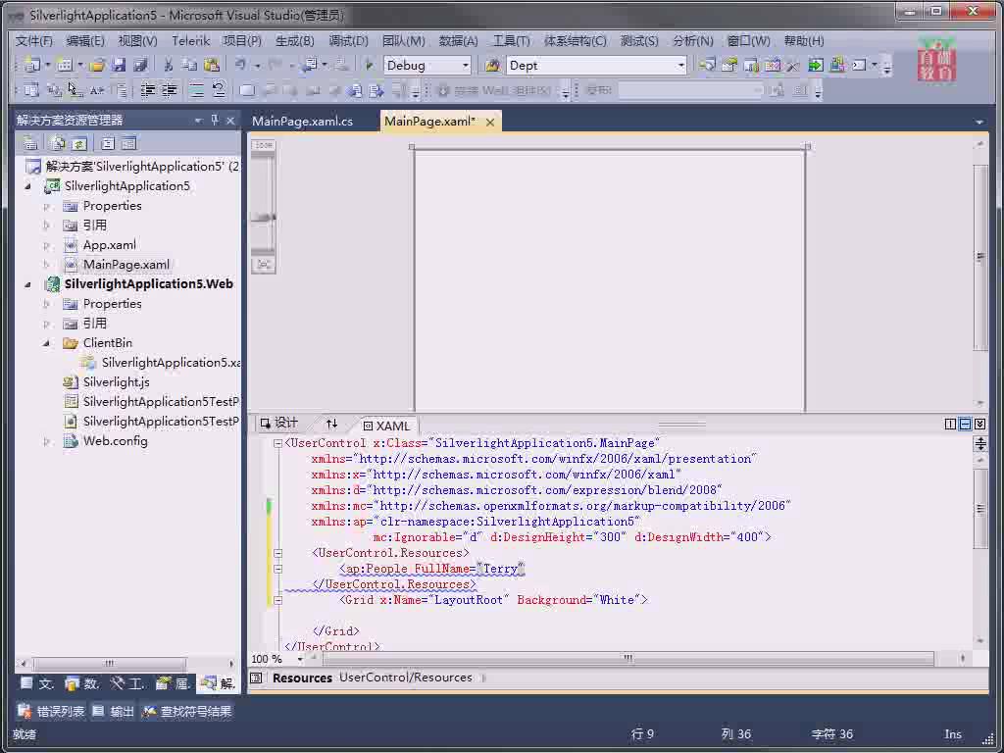
Task: Switch to horizontal split view button
Action: pyautogui.click(x=965, y=424)
